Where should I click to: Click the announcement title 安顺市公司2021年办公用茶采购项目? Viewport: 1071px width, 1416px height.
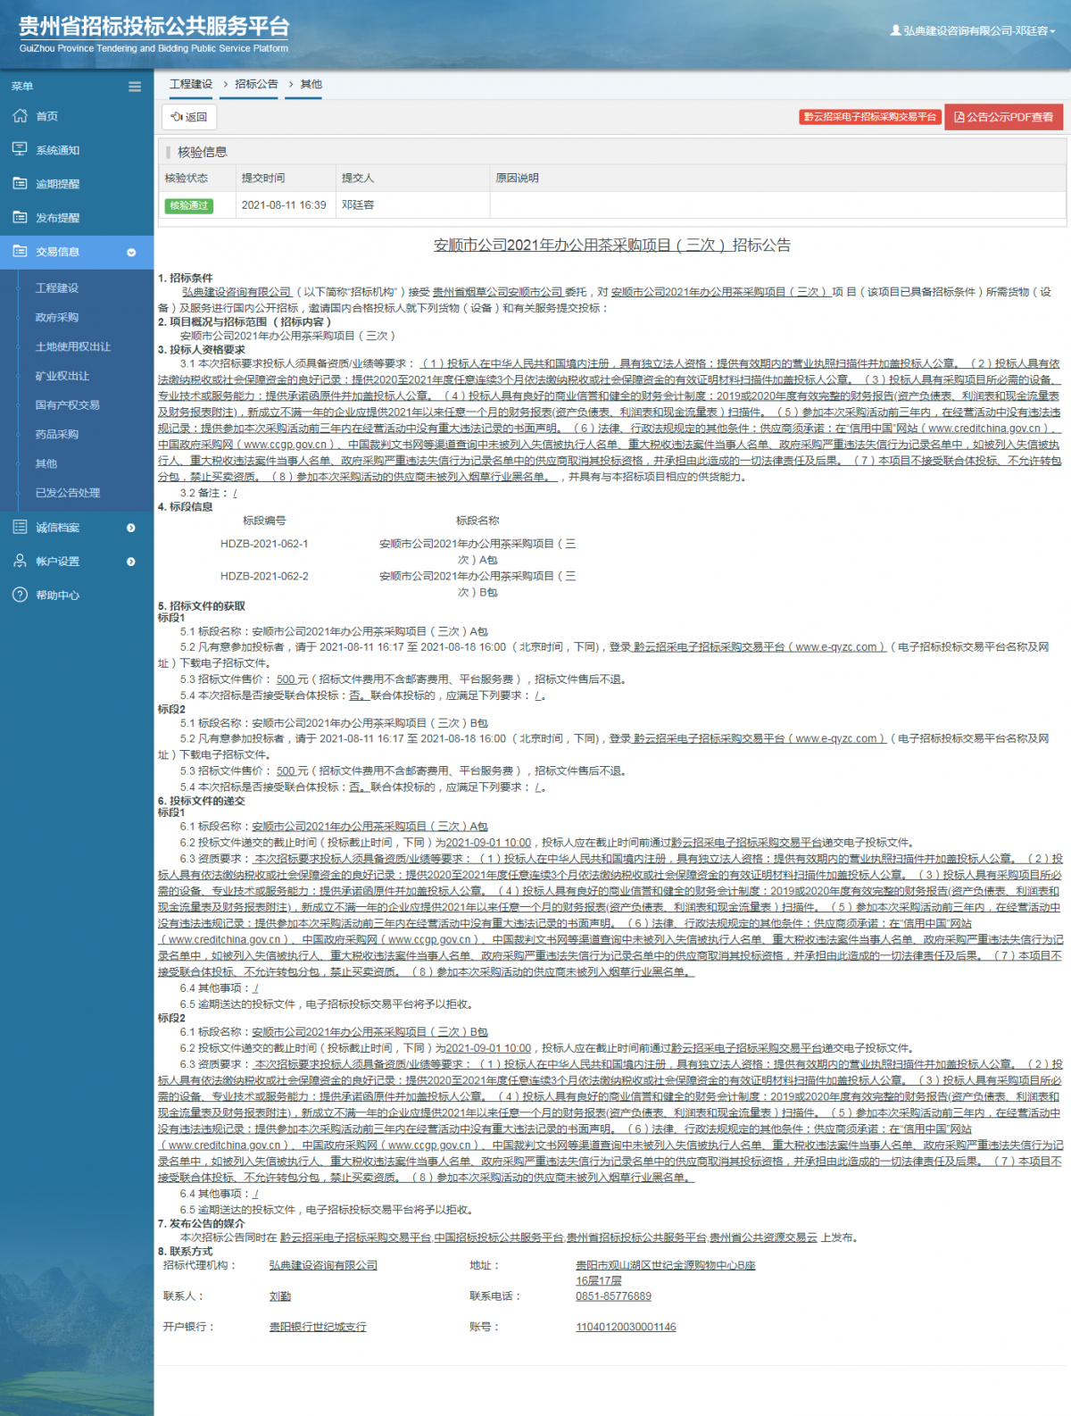tap(612, 246)
